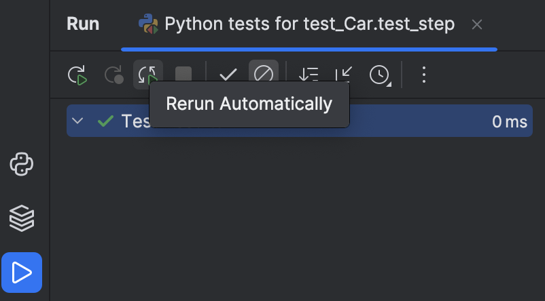This screenshot has height=301, width=545.
Task: Open the Python Packages tool window
Action: click(22, 218)
